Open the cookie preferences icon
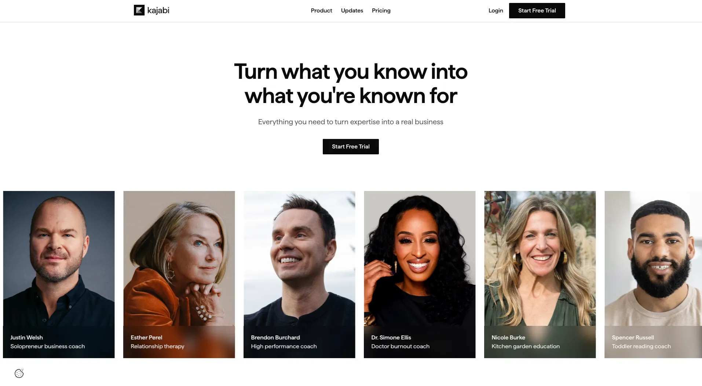The height and width of the screenshot is (386, 702). [19, 373]
